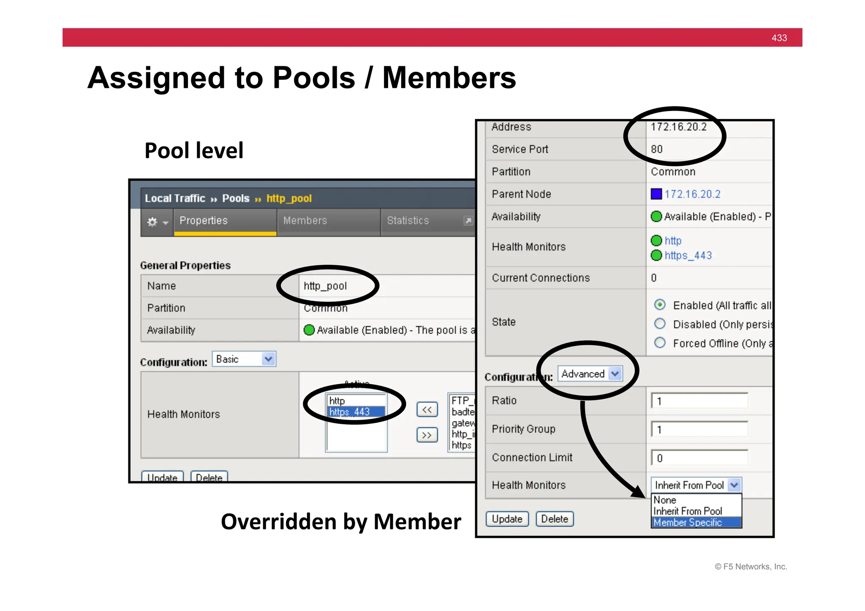
Task: Click the Connection Limit input field
Action: coord(699,458)
